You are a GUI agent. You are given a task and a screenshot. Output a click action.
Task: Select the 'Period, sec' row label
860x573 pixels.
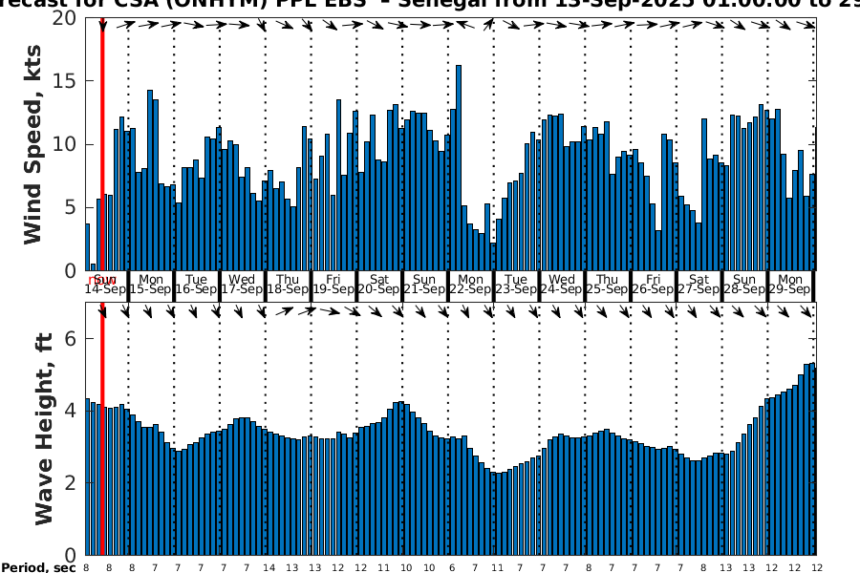click(38, 567)
